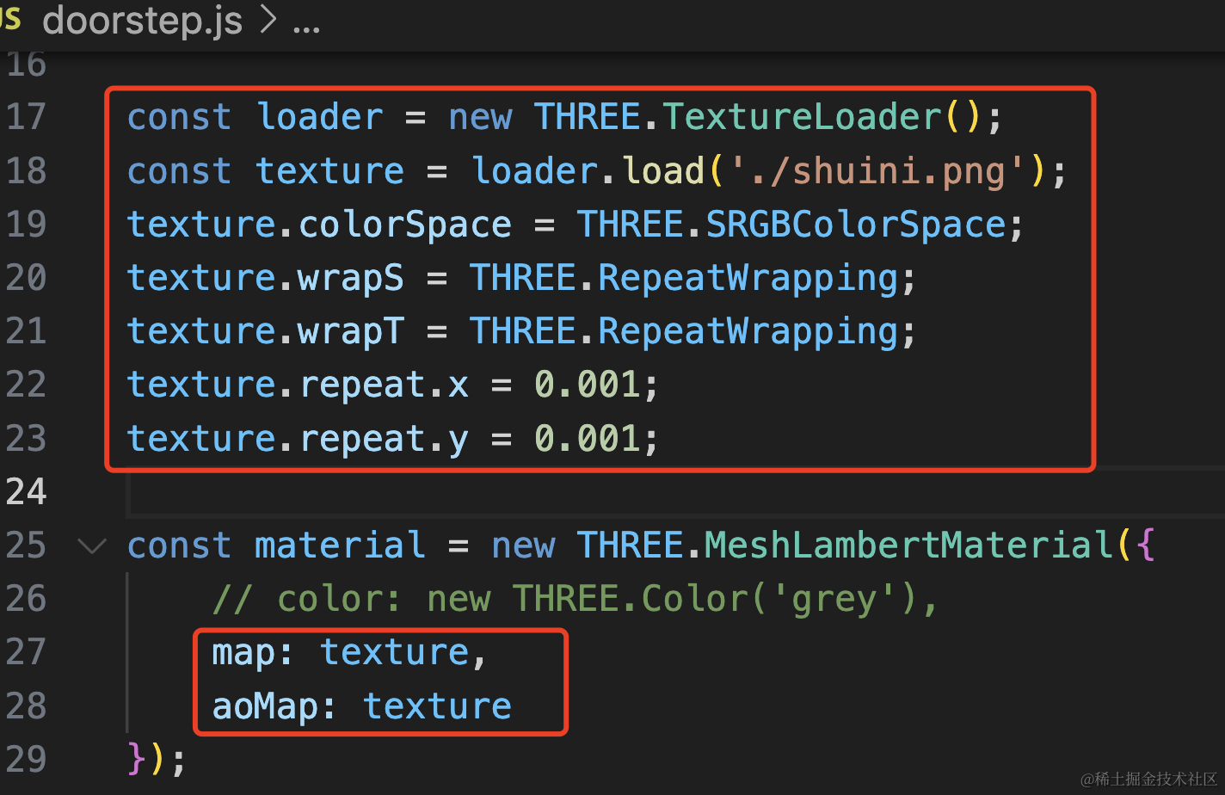Click RepeatWrapping on the wrapT line
The width and height of the screenshot is (1225, 795).
pyautogui.click(x=748, y=331)
